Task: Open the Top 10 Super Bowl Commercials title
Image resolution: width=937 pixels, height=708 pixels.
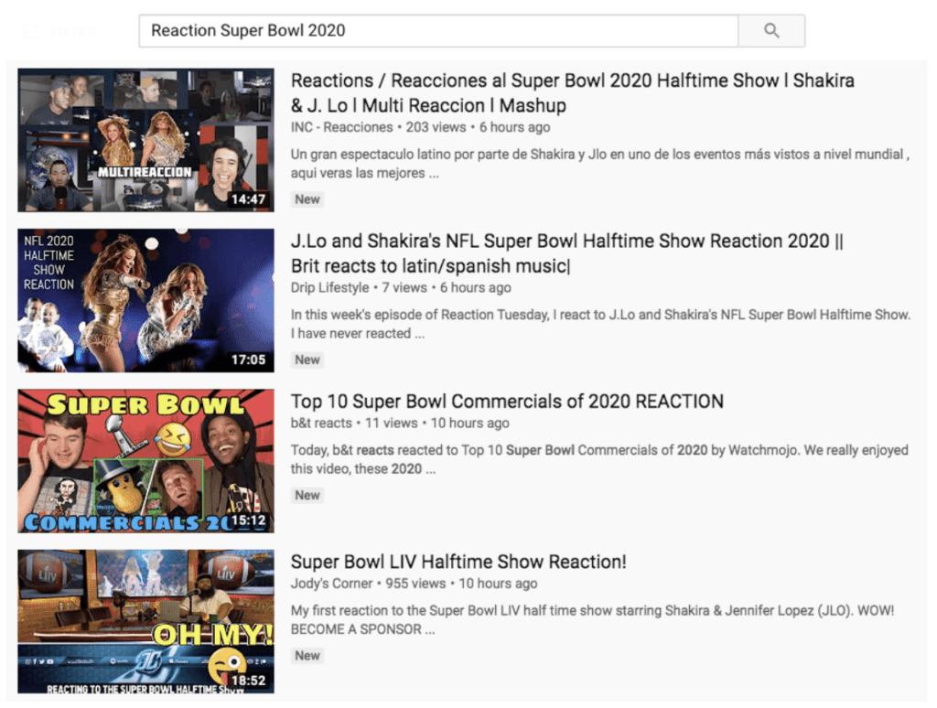Action: point(507,401)
